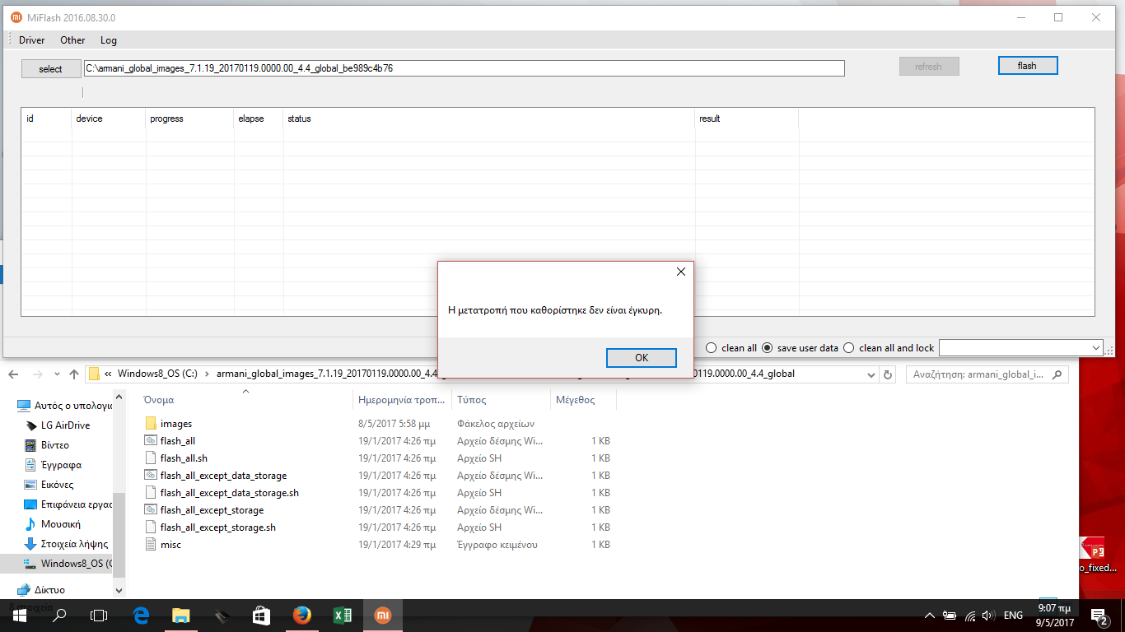1125x632 pixels.
Task: Launch Microsoft Edge from the taskbar
Action: (x=141, y=615)
